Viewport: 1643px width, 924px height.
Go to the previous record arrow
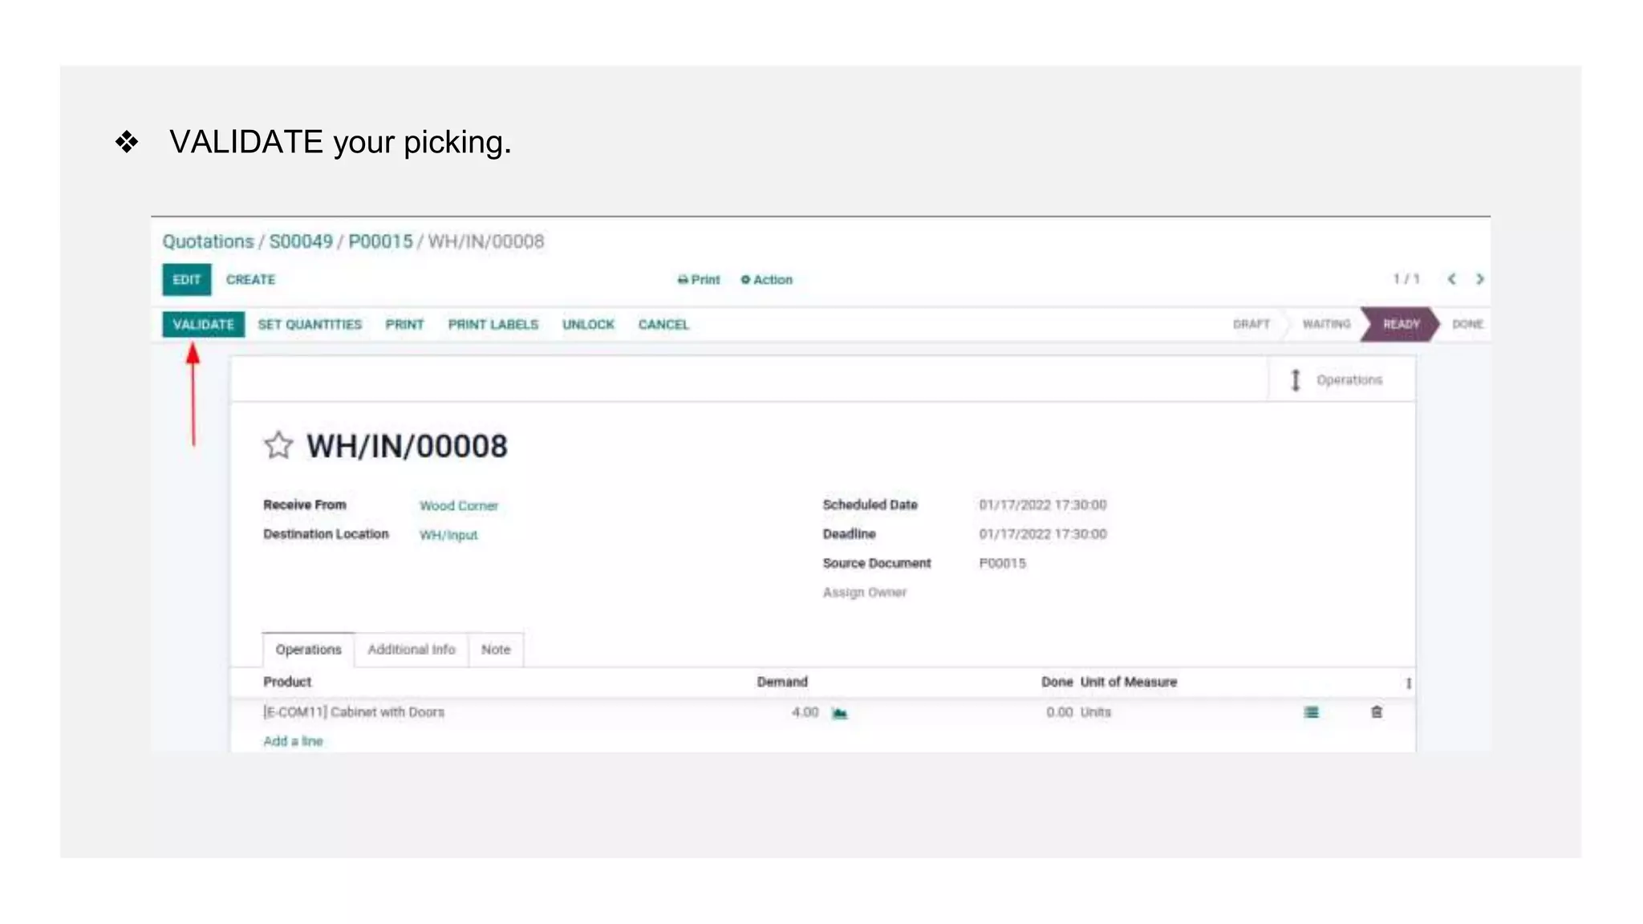tap(1451, 279)
